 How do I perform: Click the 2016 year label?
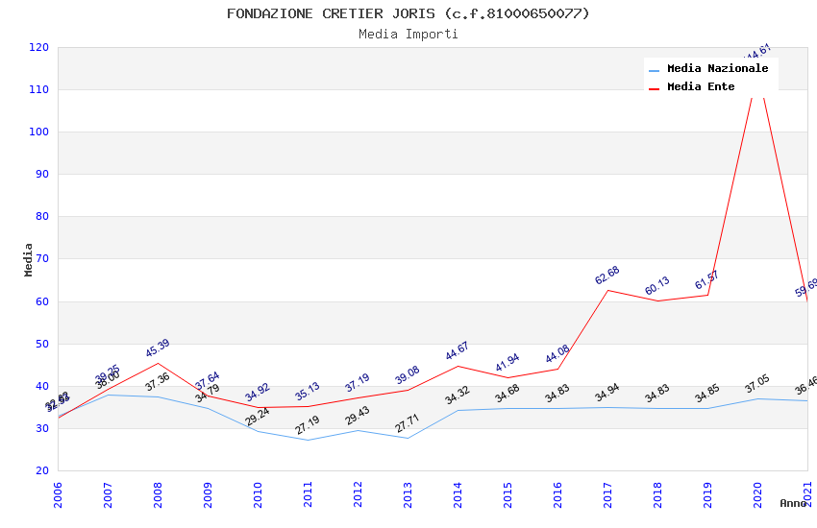click(x=558, y=494)
